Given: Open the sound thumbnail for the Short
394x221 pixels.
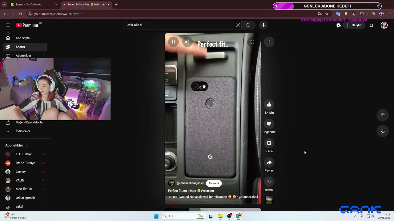Looking at the screenshot, I should coord(269,200).
